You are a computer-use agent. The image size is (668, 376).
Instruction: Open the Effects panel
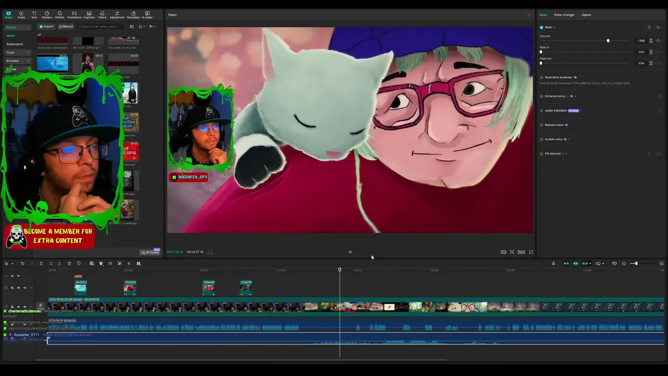click(59, 14)
